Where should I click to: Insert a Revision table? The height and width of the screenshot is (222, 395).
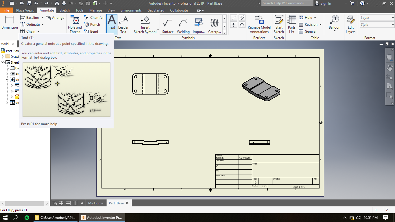point(308,25)
